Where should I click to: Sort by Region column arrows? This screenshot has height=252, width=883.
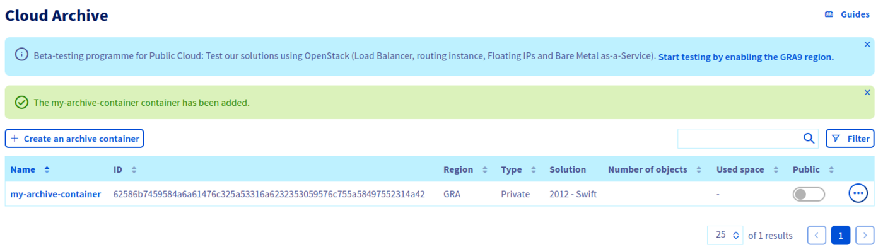click(x=485, y=169)
